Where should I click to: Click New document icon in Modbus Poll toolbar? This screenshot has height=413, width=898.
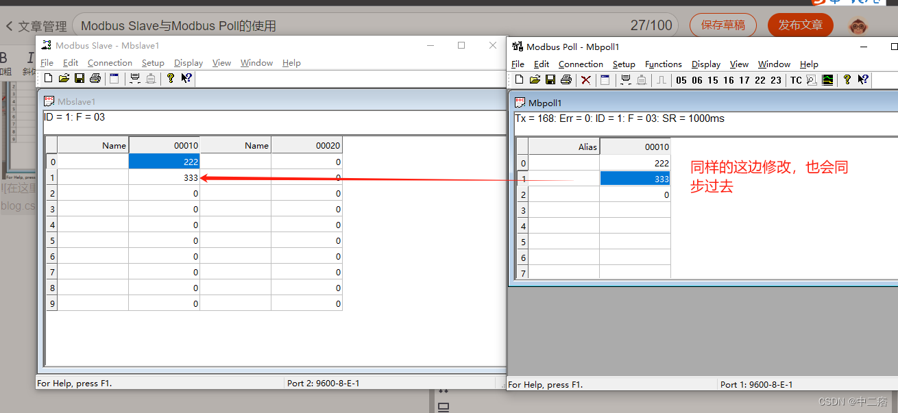(519, 80)
